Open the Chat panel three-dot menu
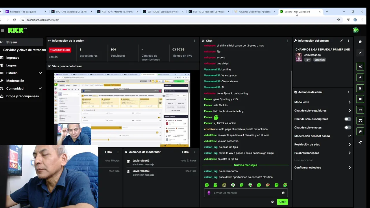The image size is (370, 208). (287, 41)
